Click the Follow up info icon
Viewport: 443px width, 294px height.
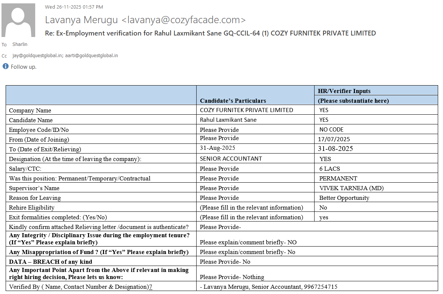(x=5, y=66)
